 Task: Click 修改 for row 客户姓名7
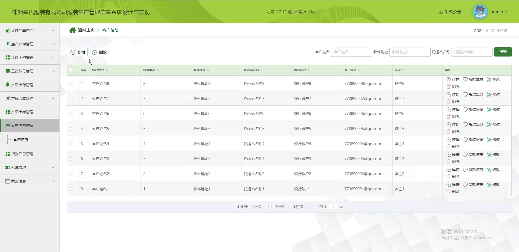[x=493, y=94]
